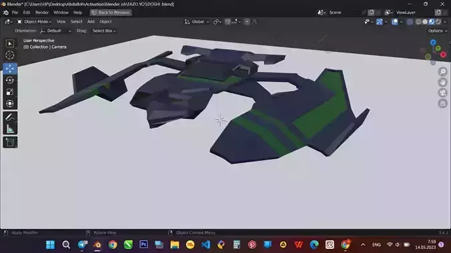Open the Global transform orientation dropdown
The width and height of the screenshot is (451, 253).
[x=197, y=21]
